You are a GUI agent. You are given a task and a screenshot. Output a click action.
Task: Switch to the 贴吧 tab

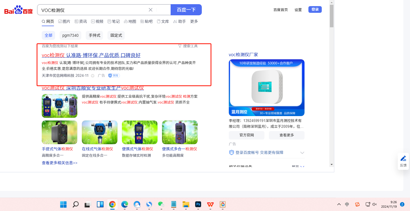[x=146, y=21]
